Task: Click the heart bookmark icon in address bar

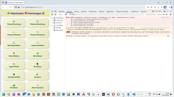Action: (155, 7)
